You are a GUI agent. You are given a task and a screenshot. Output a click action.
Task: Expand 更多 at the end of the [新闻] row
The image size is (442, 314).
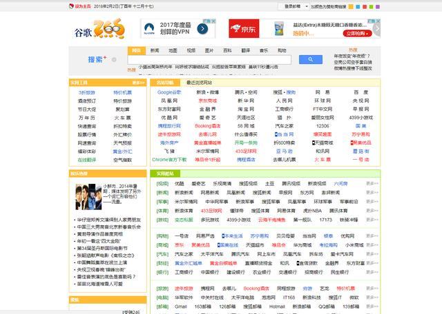click(x=372, y=193)
